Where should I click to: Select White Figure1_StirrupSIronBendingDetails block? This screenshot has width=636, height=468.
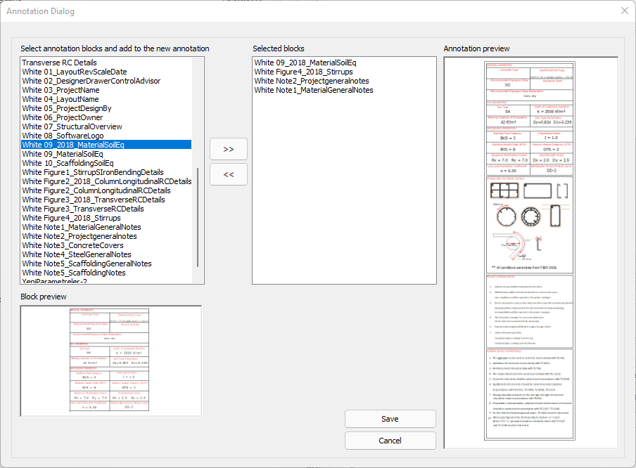[x=93, y=172]
